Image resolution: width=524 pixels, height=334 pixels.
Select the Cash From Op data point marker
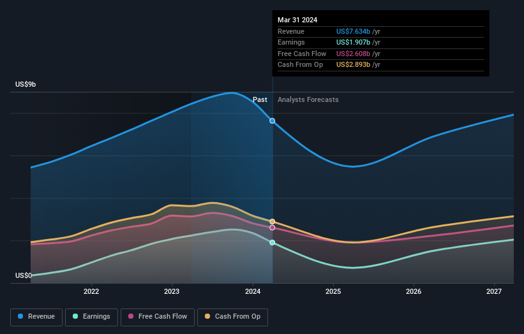click(273, 222)
